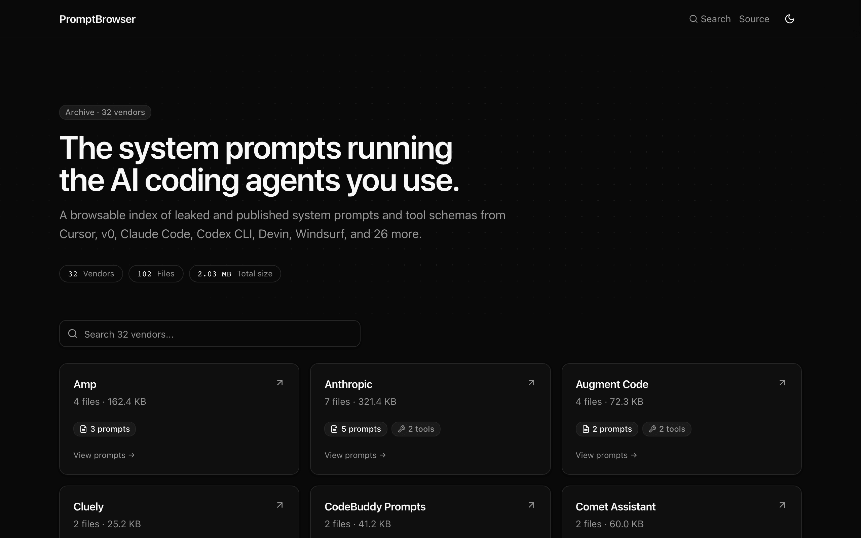Click the 32 Vendors stat pill
The width and height of the screenshot is (861, 538).
pyautogui.click(x=91, y=274)
